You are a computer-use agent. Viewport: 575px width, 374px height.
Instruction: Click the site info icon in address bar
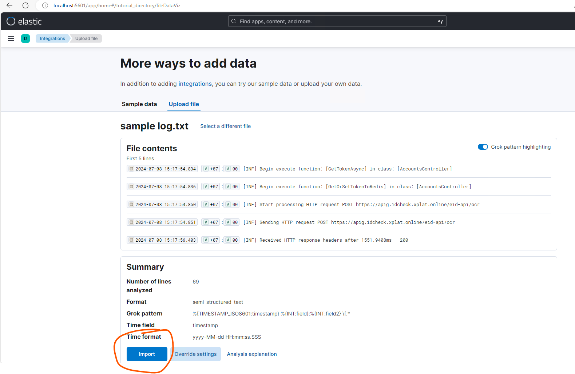pyautogui.click(x=45, y=5)
